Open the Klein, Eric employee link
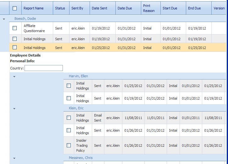Screen dimensions: 228x164 click(x=76, y=108)
